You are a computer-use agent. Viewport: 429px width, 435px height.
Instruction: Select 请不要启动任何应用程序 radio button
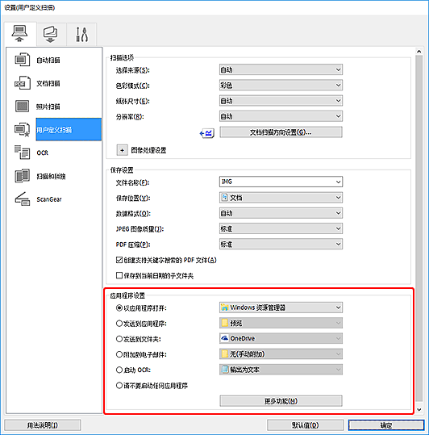(119, 386)
